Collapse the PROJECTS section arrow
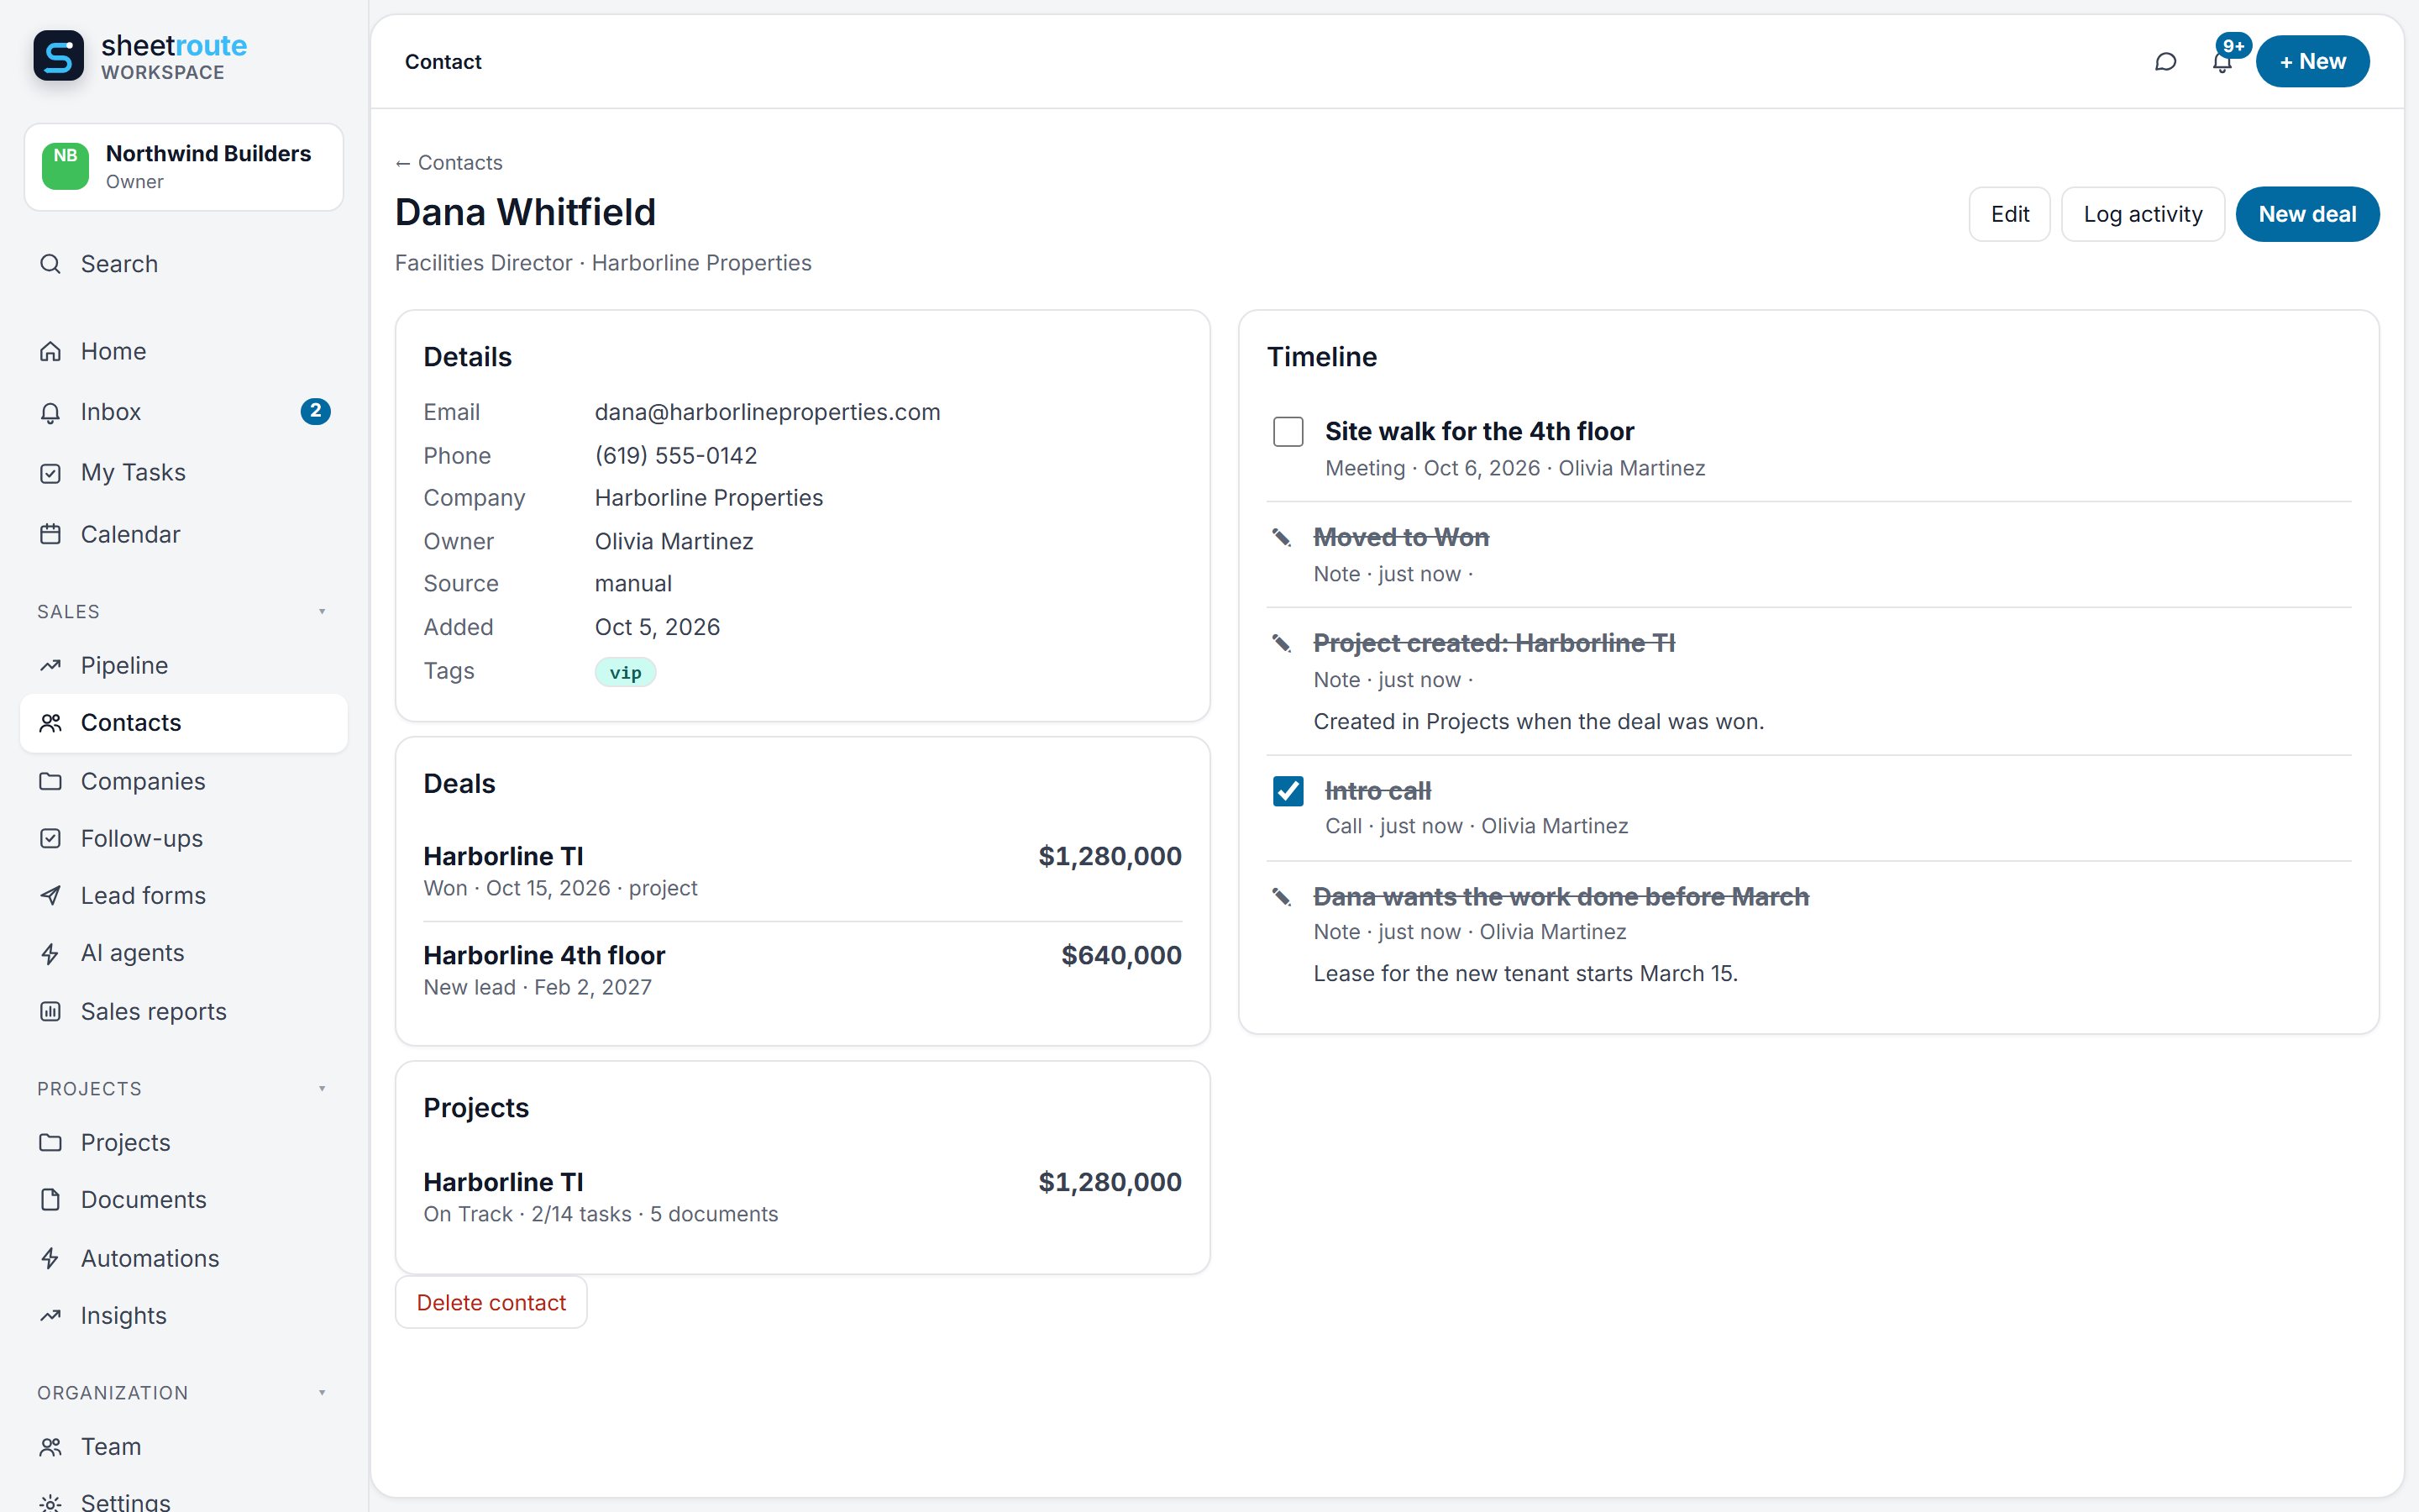Image resolution: width=2419 pixels, height=1512 pixels. [322, 1088]
